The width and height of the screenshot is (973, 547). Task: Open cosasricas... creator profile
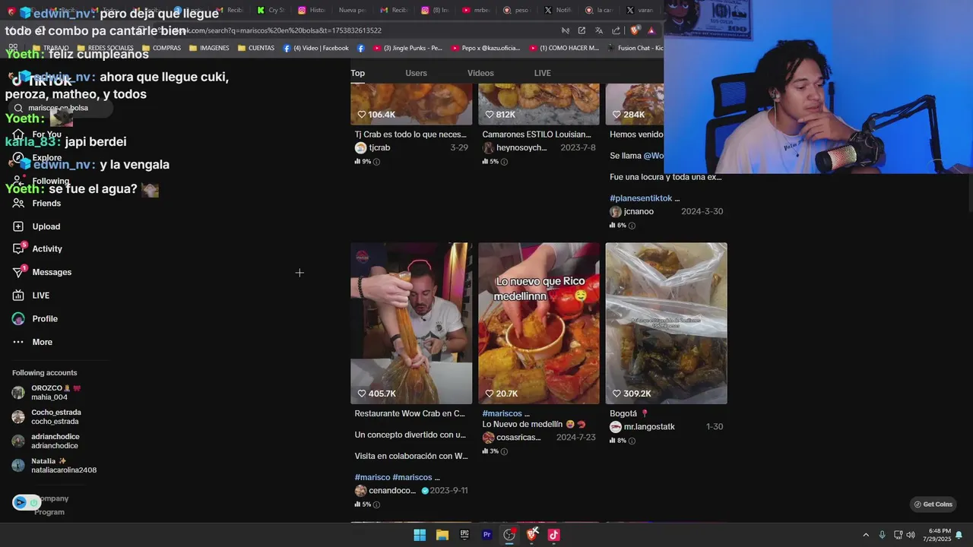coord(512,438)
